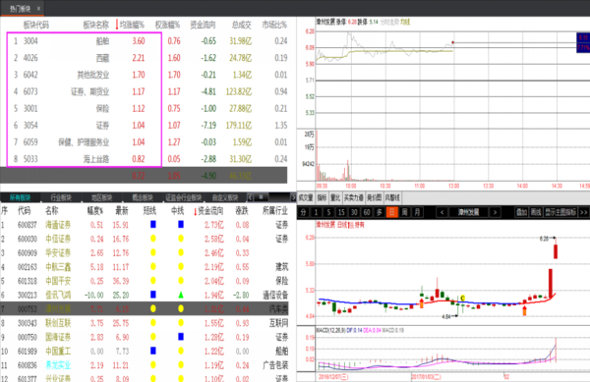Sort by 总成交 column header
The image size is (590, 382).
242,26
